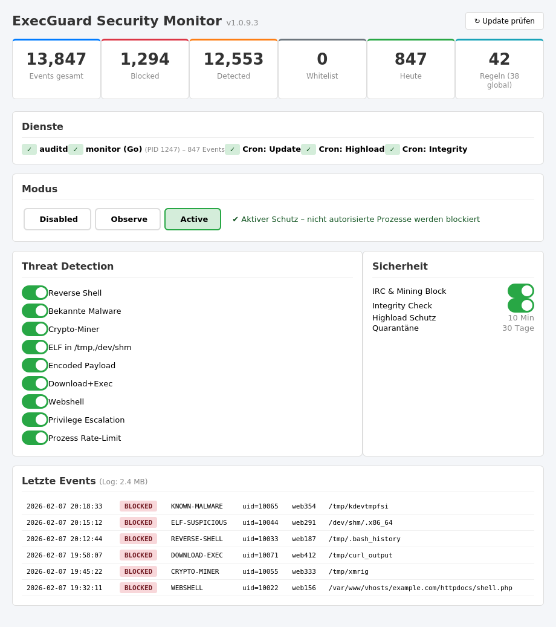Click the Blocked events stat card

tap(145, 69)
